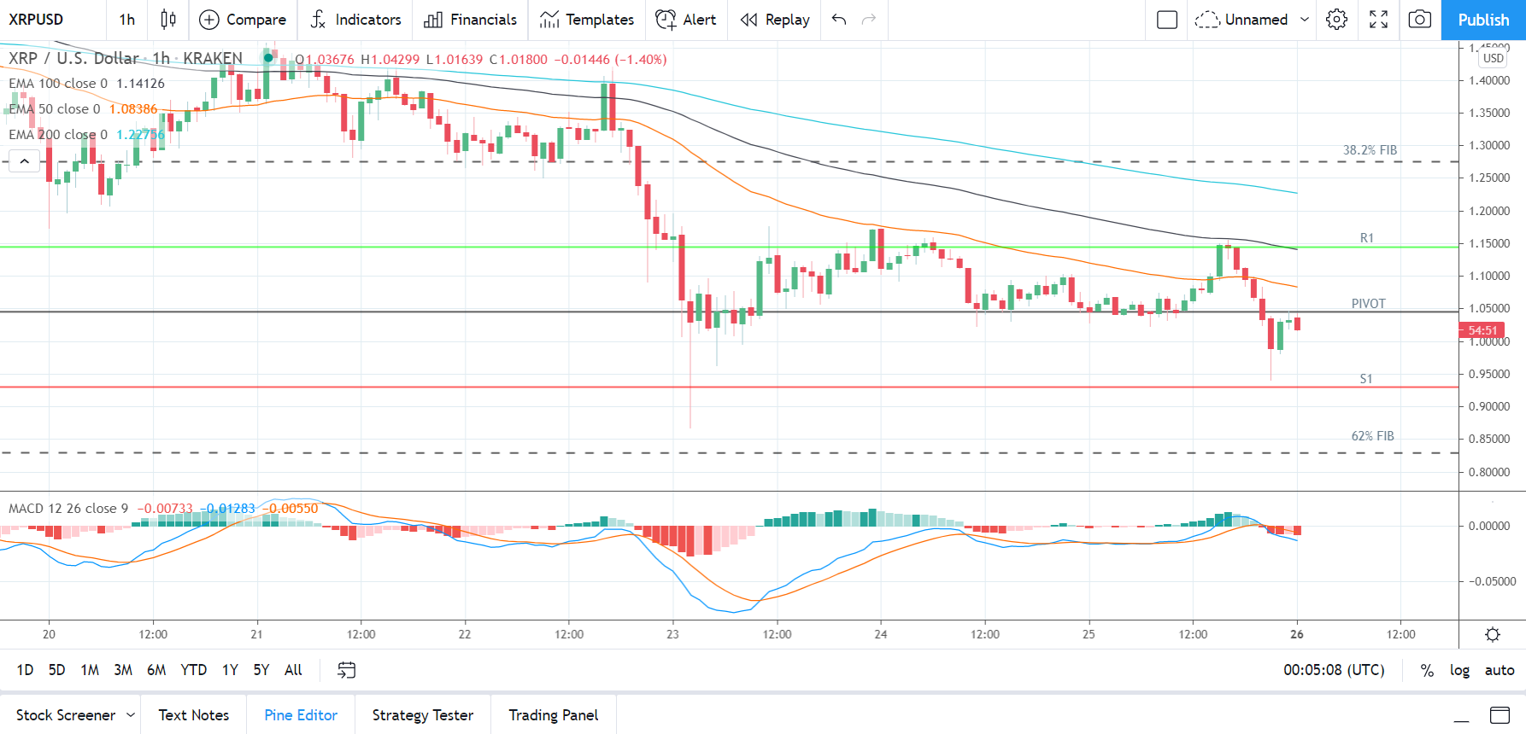The width and height of the screenshot is (1526, 734).
Task: Open the Go to date calendar icon
Action: click(346, 670)
